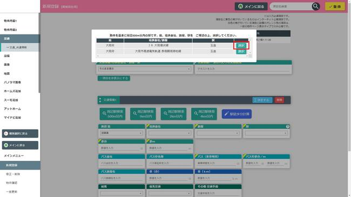Open 修正・削除 under メインメニュー
This screenshot has height=197, width=351.
[13, 174]
